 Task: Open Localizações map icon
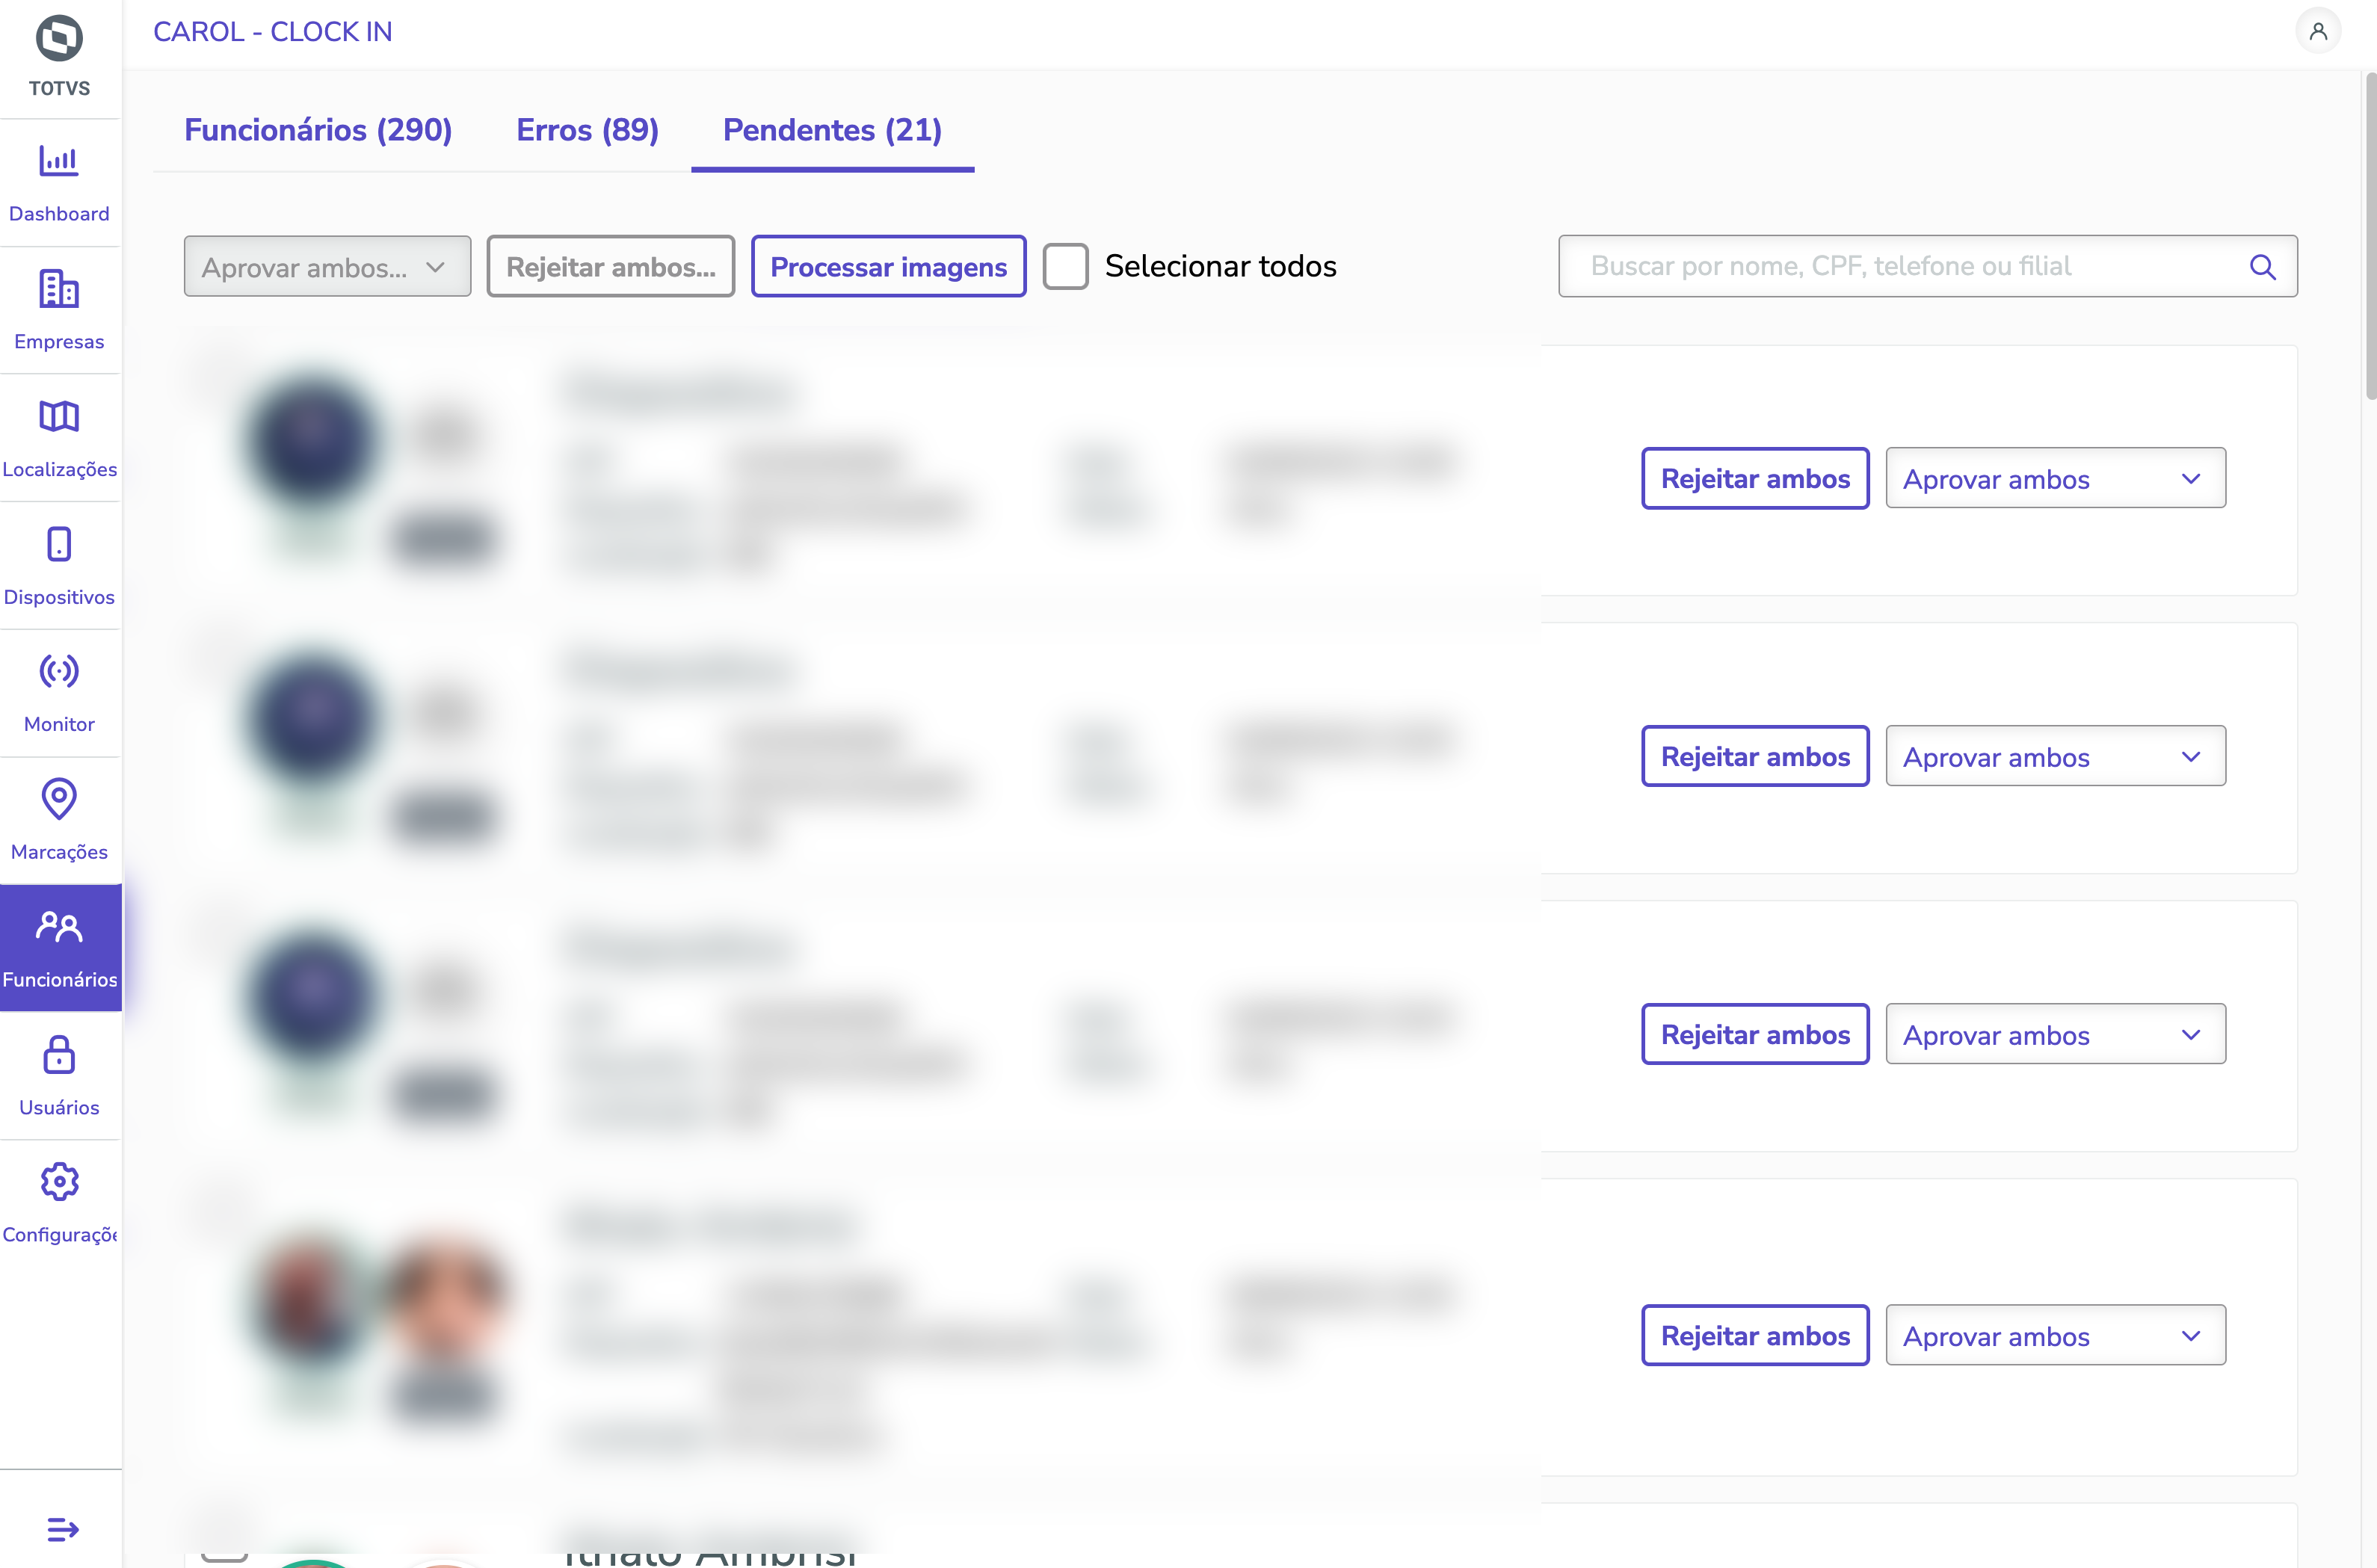point(59,416)
